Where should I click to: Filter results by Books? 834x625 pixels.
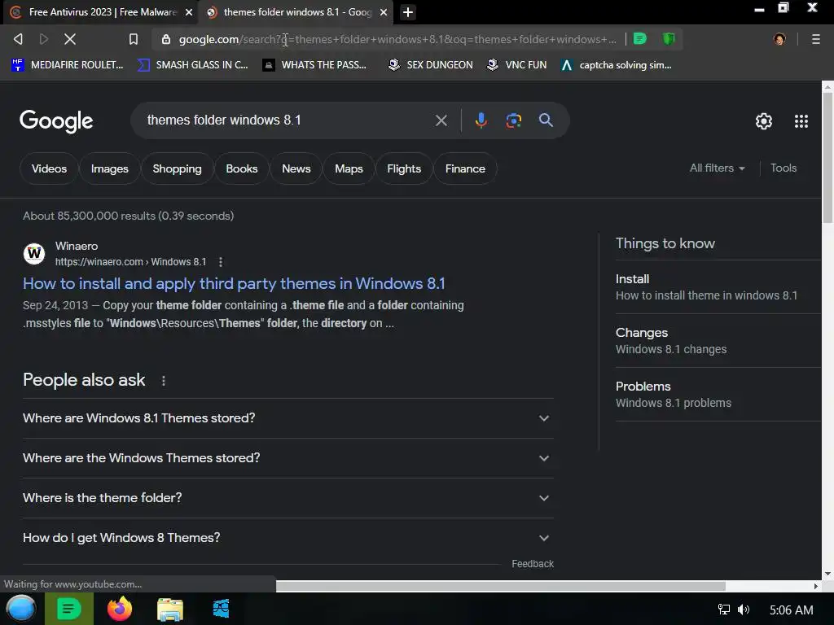point(241,168)
